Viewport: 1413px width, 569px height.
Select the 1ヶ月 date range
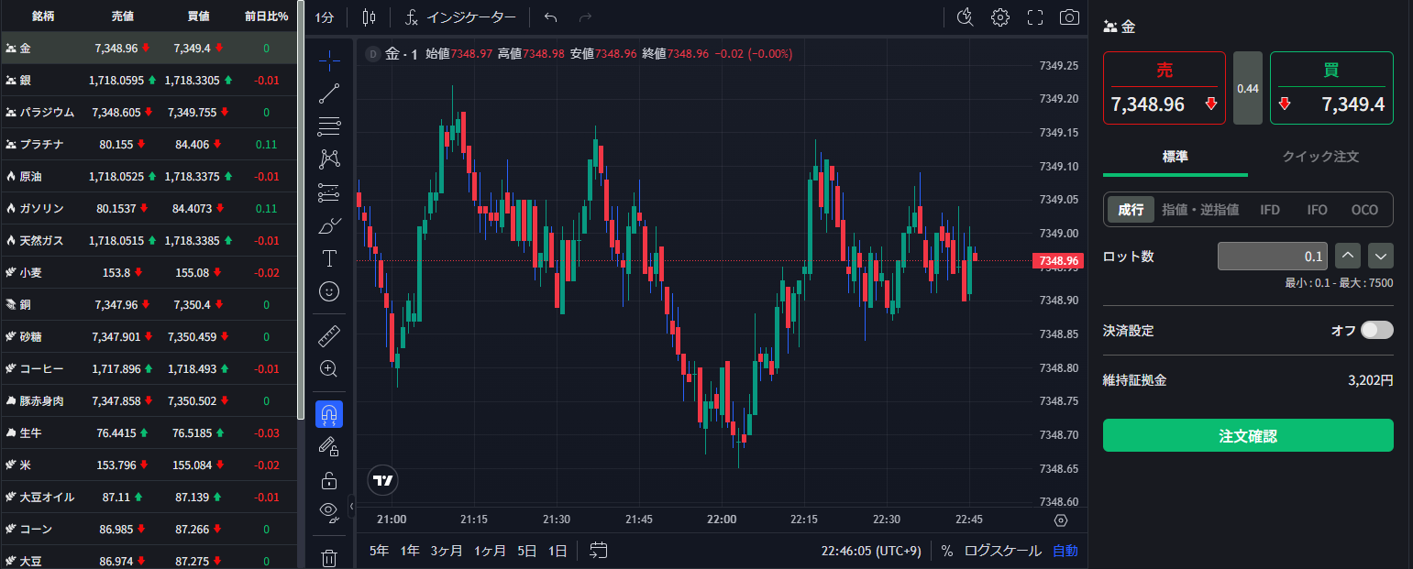[x=490, y=551]
